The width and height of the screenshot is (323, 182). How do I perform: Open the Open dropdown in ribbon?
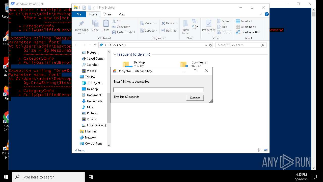(224, 21)
